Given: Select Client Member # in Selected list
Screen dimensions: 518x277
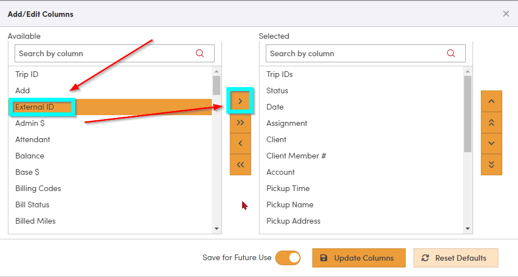Looking at the screenshot, I should pos(296,156).
